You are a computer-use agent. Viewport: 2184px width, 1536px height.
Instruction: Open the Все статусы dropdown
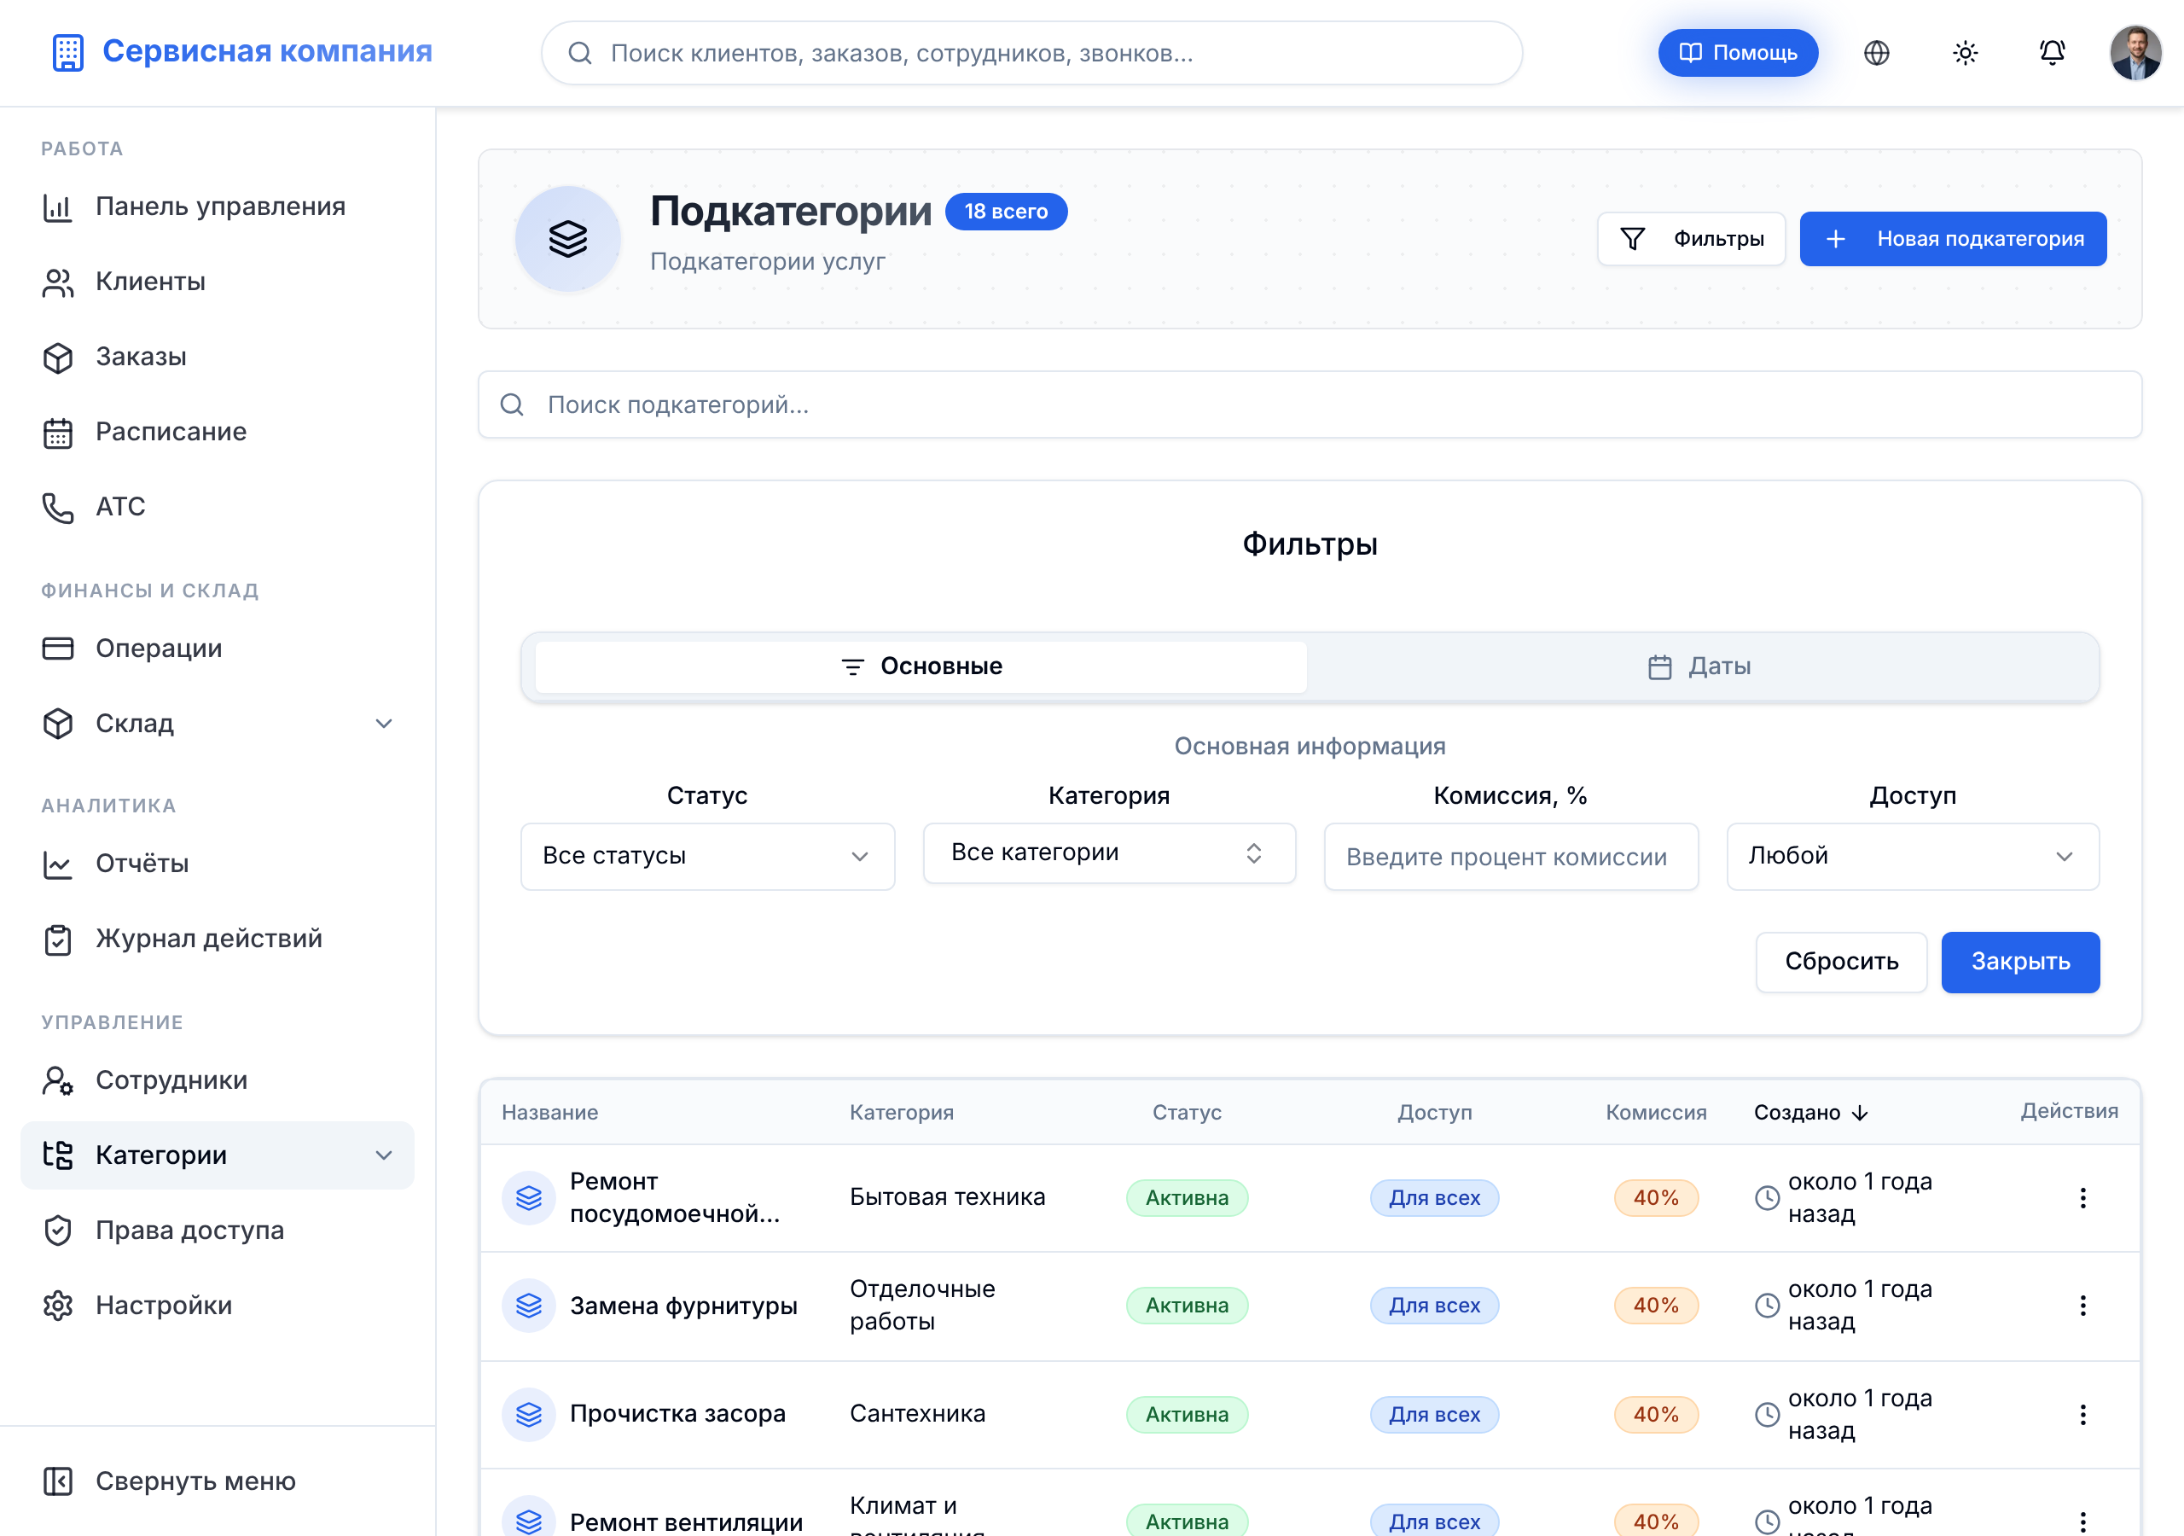[x=706, y=856]
